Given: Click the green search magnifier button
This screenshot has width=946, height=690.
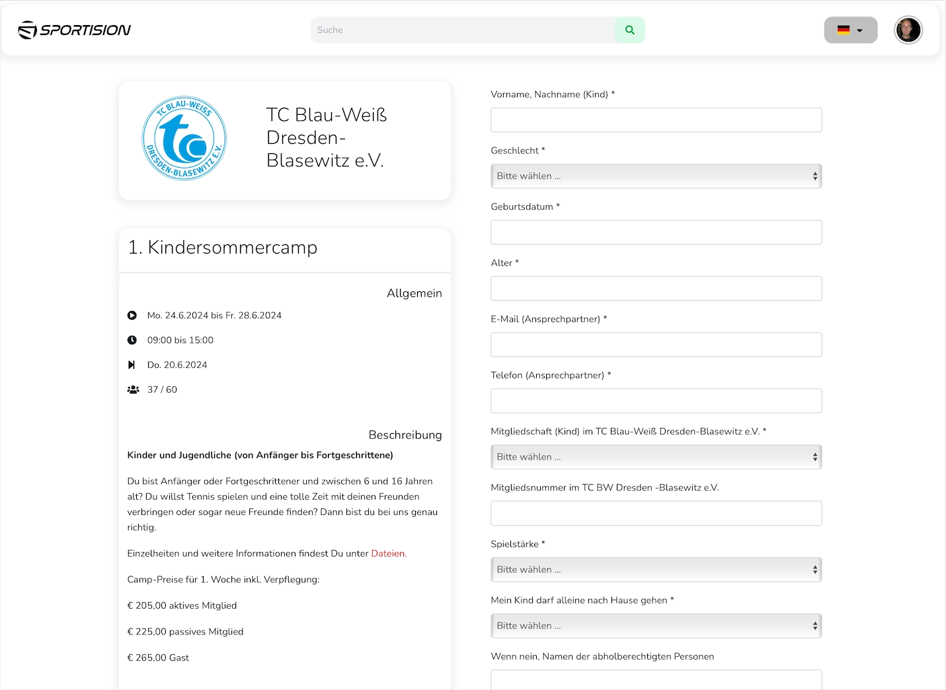Looking at the screenshot, I should pos(629,30).
